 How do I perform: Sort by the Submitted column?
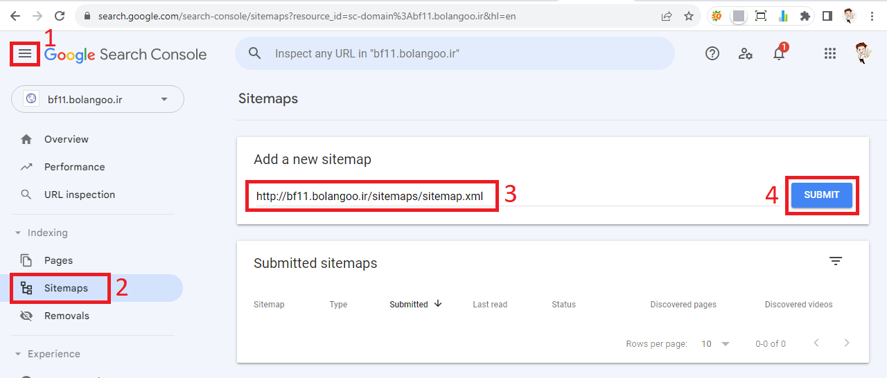click(x=416, y=305)
